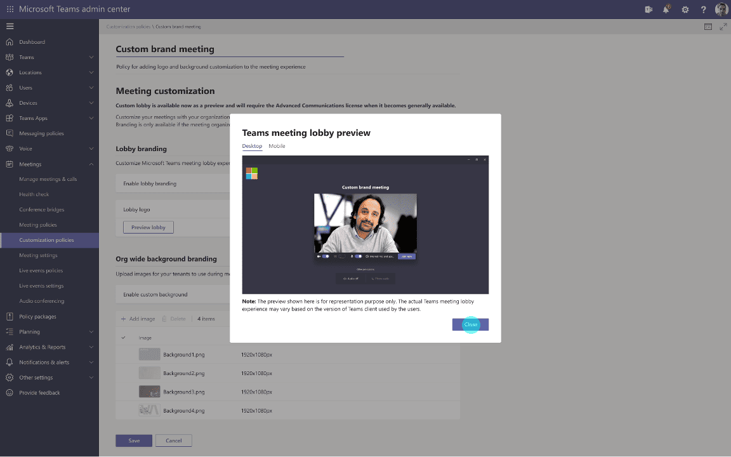Open Audio conferencing menu item
Image resolution: width=731 pixels, height=457 pixels.
click(41, 301)
